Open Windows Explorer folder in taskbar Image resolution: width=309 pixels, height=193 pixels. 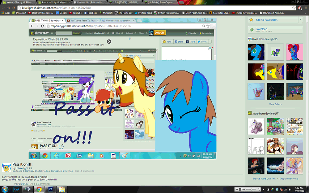62,190
